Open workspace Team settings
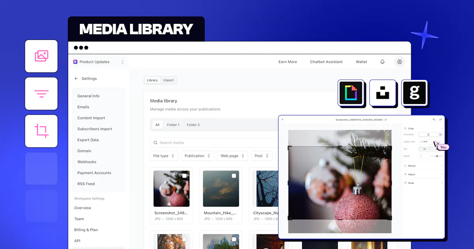The image size is (474, 249). [x=79, y=219]
